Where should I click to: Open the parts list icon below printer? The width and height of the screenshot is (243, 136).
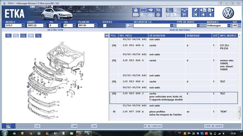136,15
